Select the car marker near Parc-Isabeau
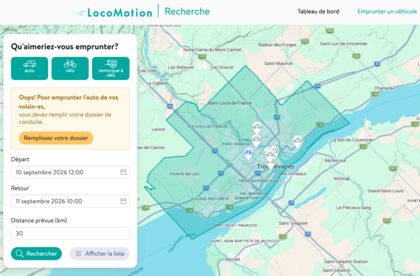This screenshot has width=420, height=276. pyautogui.click(x=256, y=140)
